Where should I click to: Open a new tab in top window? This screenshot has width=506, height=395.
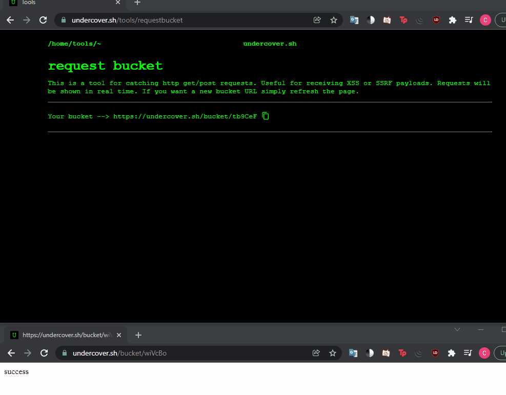tap(137, 3)
